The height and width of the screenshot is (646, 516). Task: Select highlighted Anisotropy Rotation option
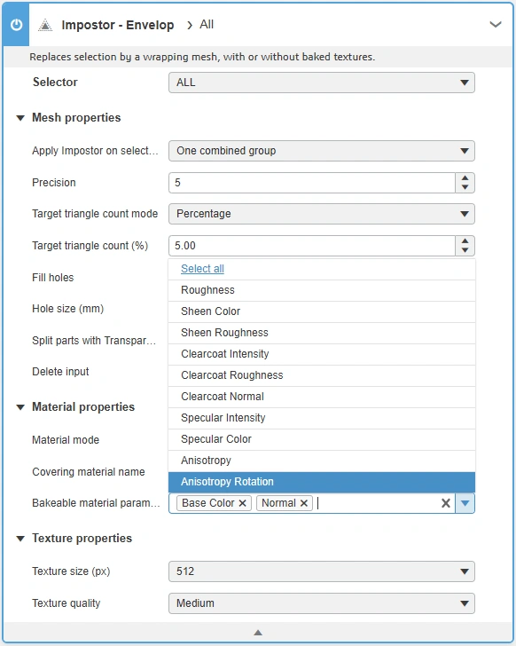[322, 482]
